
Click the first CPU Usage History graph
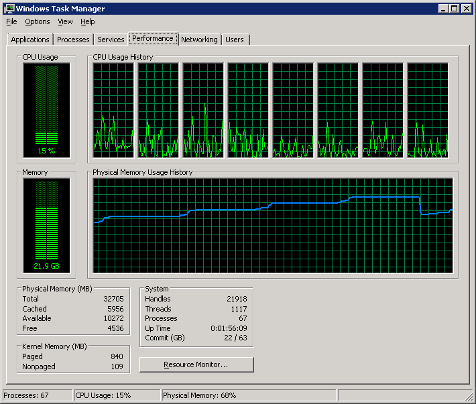(x=113, y=111)
